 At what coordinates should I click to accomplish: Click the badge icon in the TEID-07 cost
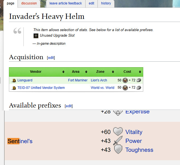pyautogui.click(x=125, y=88)
